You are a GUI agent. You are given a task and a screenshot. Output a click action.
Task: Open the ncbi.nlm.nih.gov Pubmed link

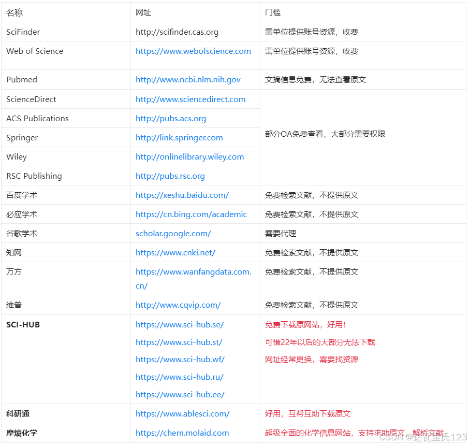point(188,80)
